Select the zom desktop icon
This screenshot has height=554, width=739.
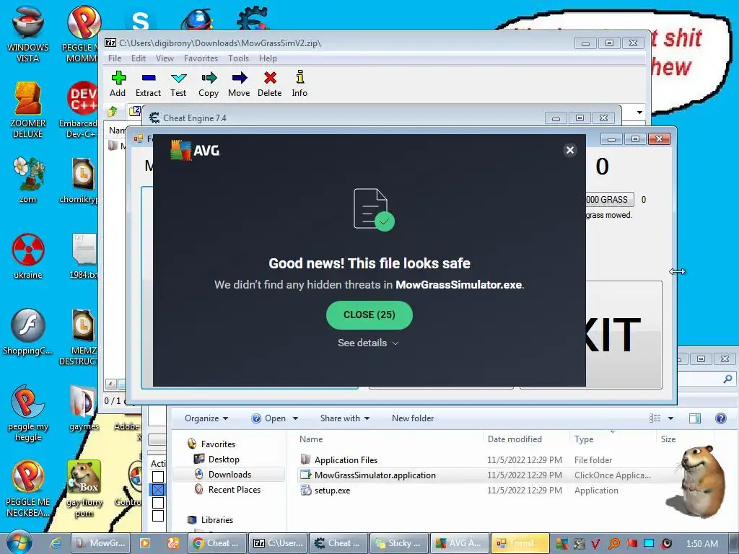pyautogui.click(x=28, y=180)
